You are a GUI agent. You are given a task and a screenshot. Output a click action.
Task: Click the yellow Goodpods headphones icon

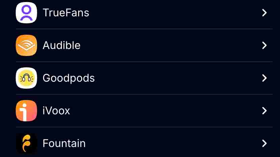[x=26, y=78]
